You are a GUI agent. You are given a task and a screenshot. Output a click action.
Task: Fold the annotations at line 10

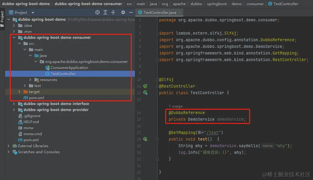click(157, 79)
